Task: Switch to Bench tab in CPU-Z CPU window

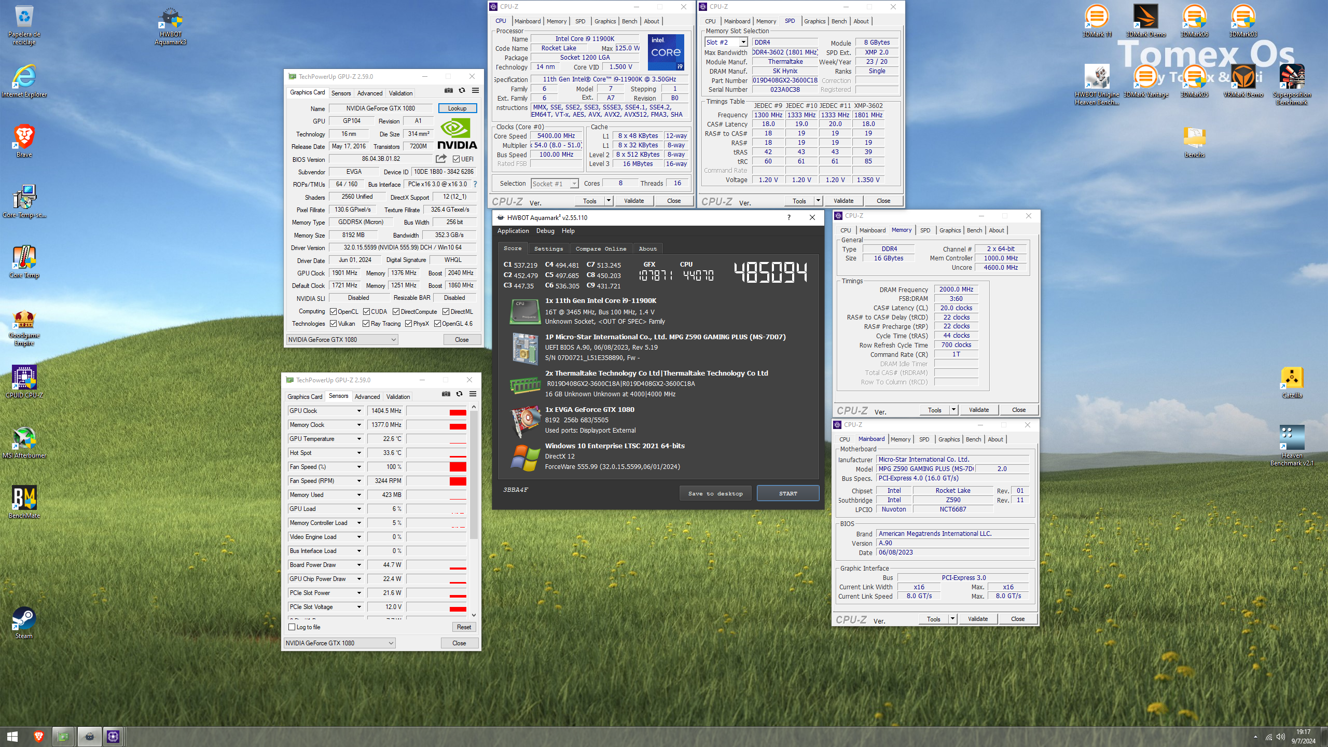Action: point(629,21)
